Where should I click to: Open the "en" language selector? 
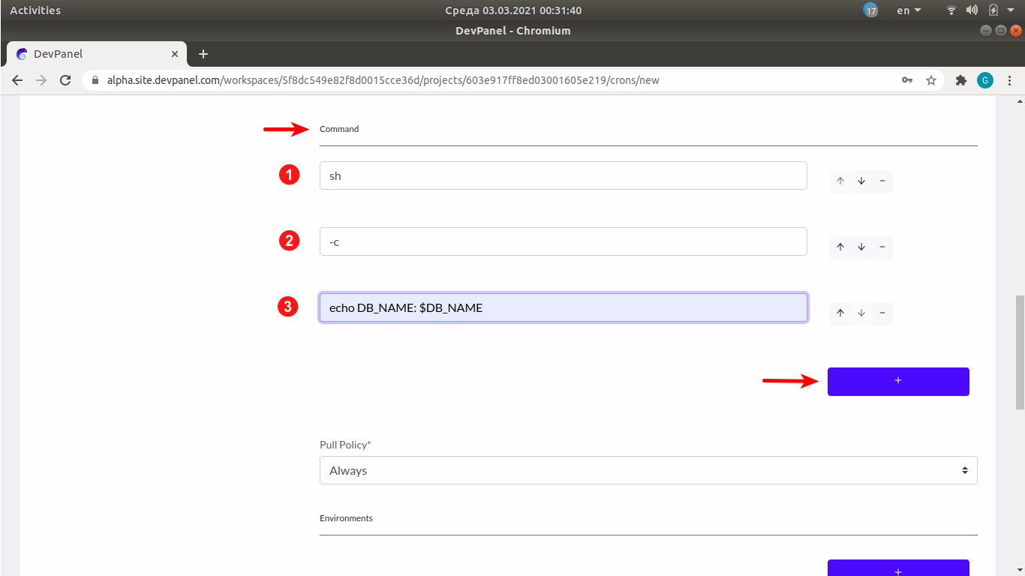906,10
